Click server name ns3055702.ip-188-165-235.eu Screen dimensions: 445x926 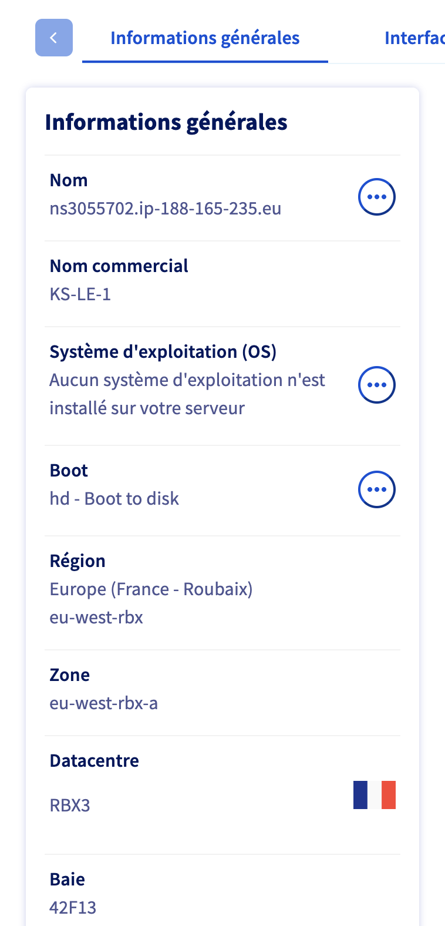(x=166, y=209)
